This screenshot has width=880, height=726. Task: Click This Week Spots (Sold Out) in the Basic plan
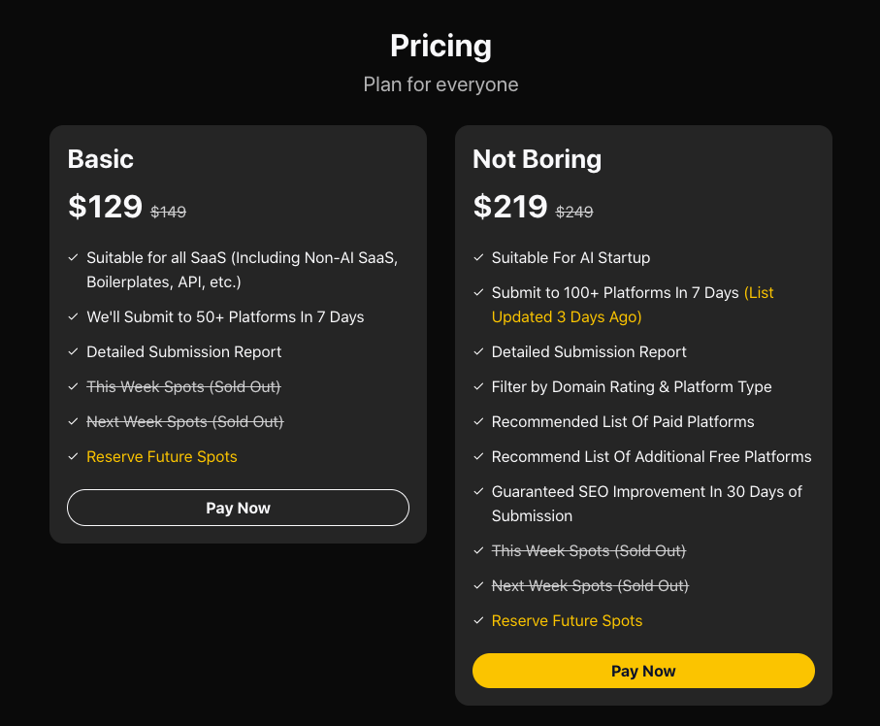(183, 386)
